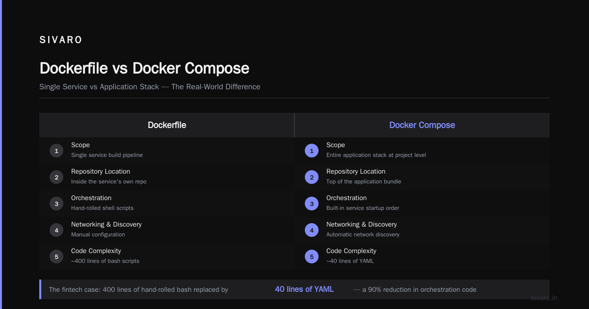Click '~400 lines of bash scripts'
This screenshot has height=309, width=589.
[105, 261]
